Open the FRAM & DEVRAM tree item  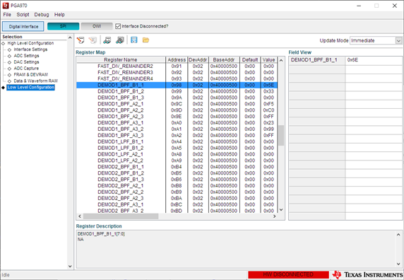tap(30, 74)
